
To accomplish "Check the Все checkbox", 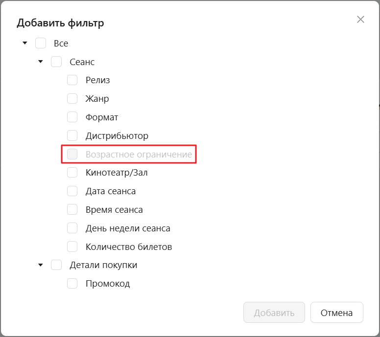I will [41, 44].
